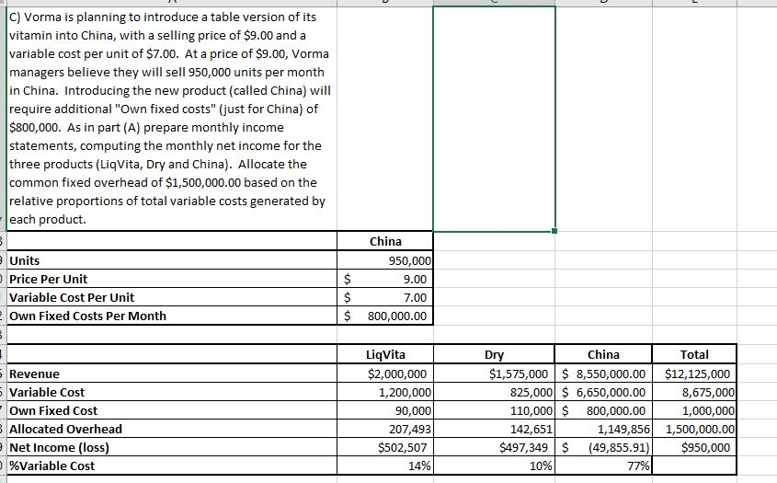777x483 pixels.
Task: Click total allocated overhead 1,500,000.00
Action: [694, 429]
